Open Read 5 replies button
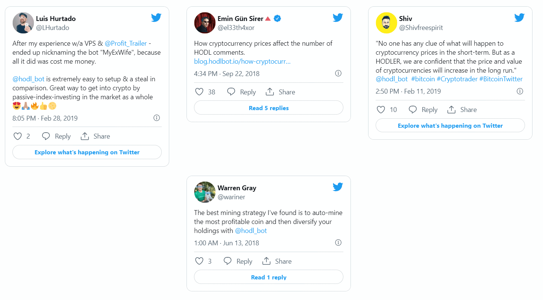 269,108
